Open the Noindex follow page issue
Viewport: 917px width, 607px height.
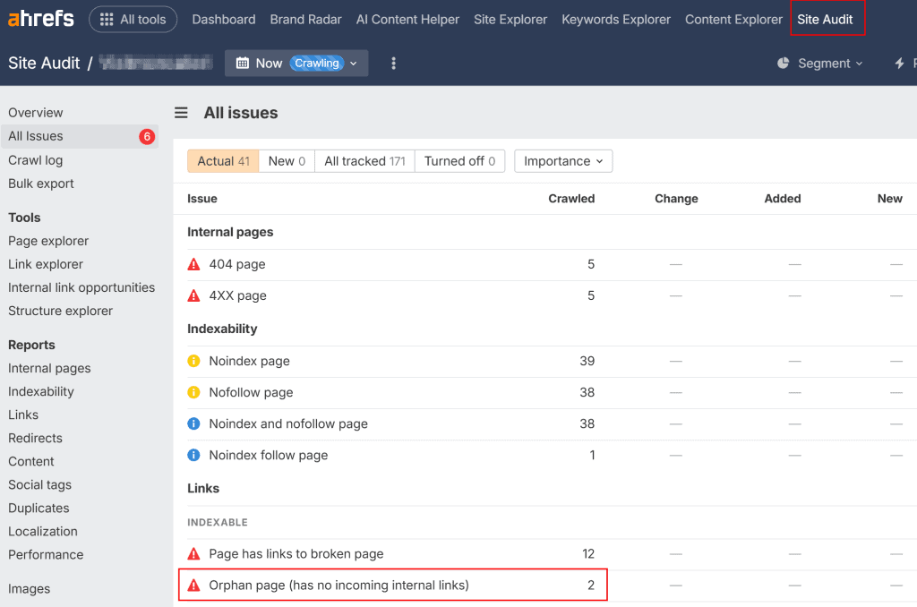(269, 455)
